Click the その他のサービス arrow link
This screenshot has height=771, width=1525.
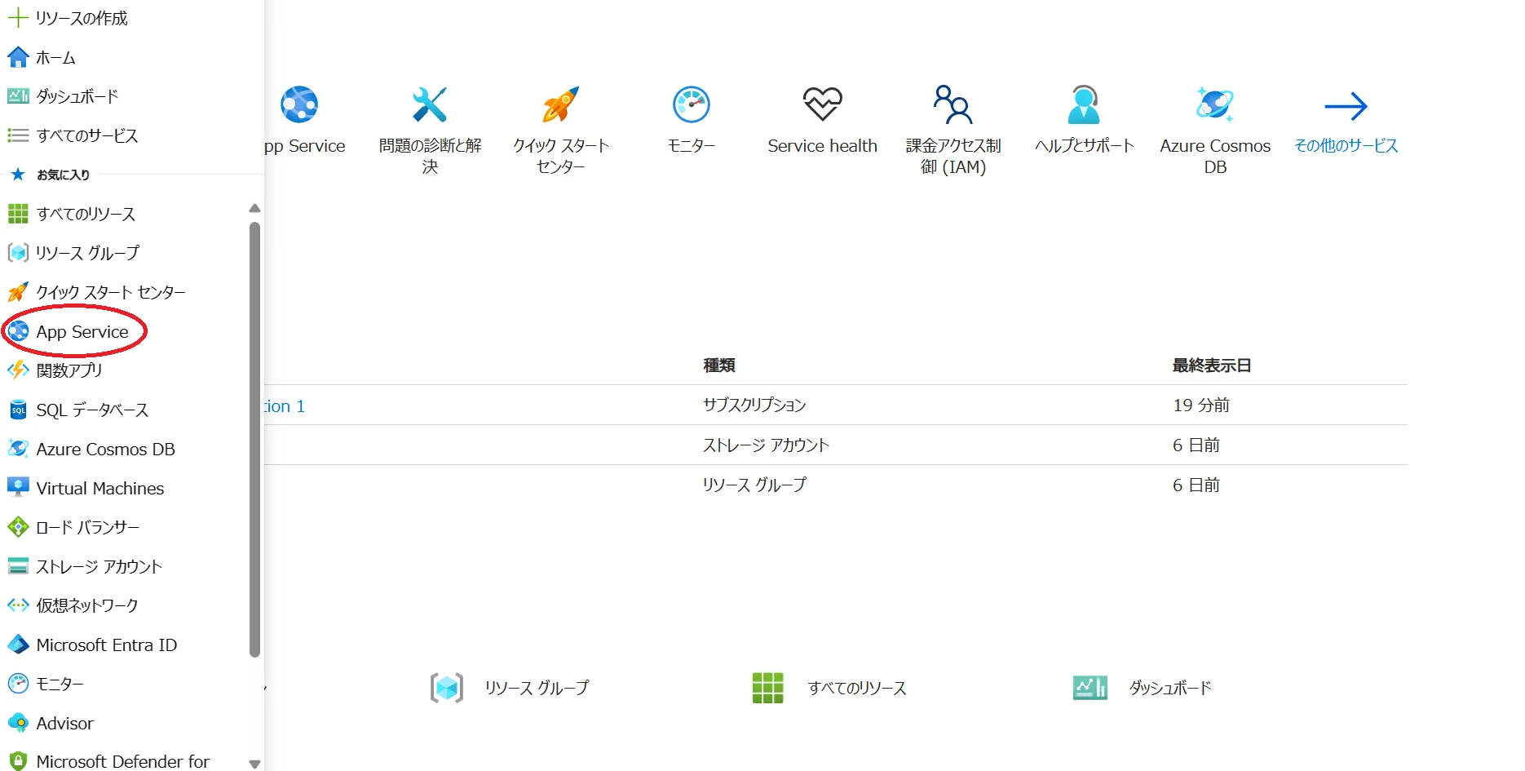pos(1346,131)
